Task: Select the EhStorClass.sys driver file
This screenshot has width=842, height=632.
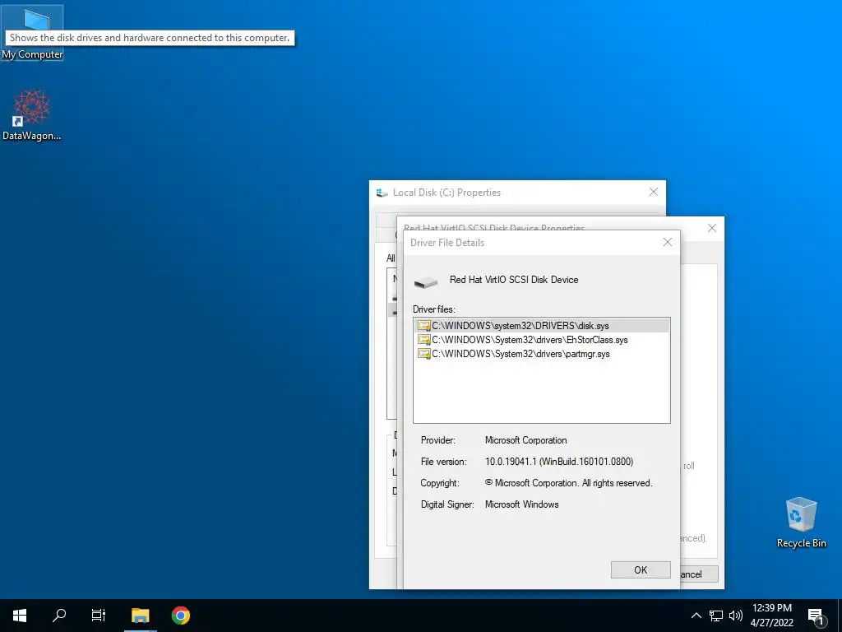Action: [x=541, y=340]
